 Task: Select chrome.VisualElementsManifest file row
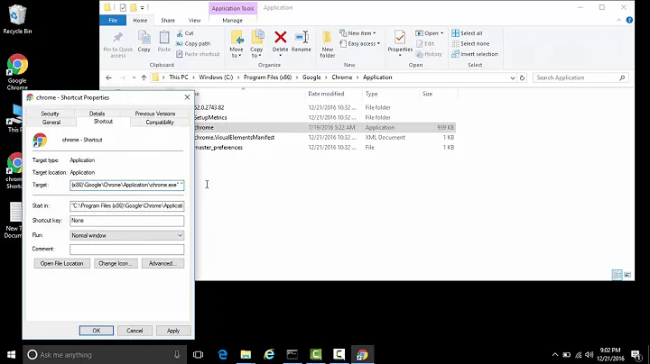point(325,137)
